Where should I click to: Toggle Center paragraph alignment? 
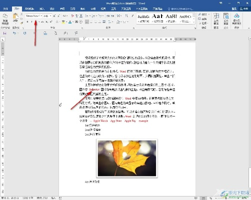tap(91, 22)
